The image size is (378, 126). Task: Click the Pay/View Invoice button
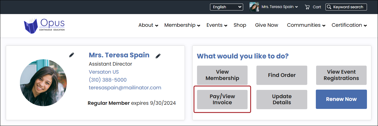(222, 99)
